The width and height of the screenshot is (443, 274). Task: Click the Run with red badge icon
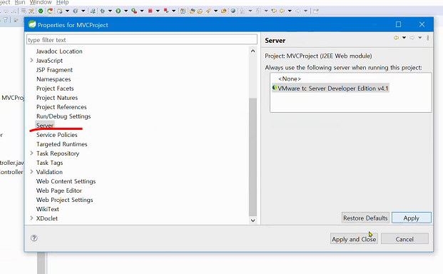click(134, 11)
